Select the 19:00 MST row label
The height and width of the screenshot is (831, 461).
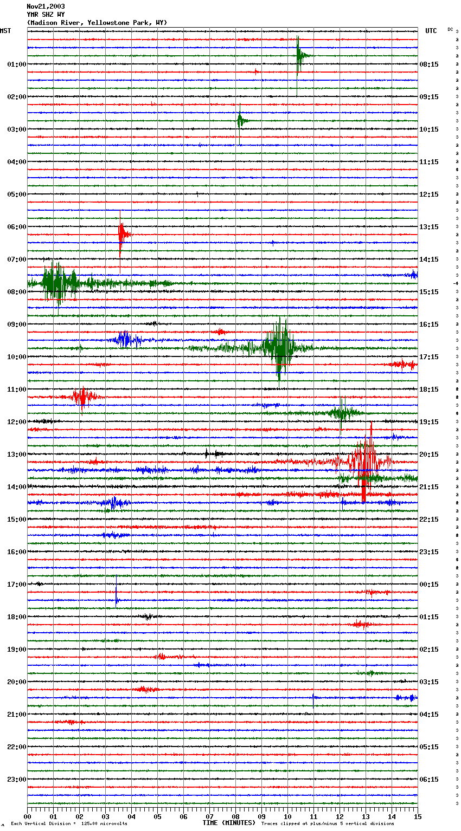17,650
